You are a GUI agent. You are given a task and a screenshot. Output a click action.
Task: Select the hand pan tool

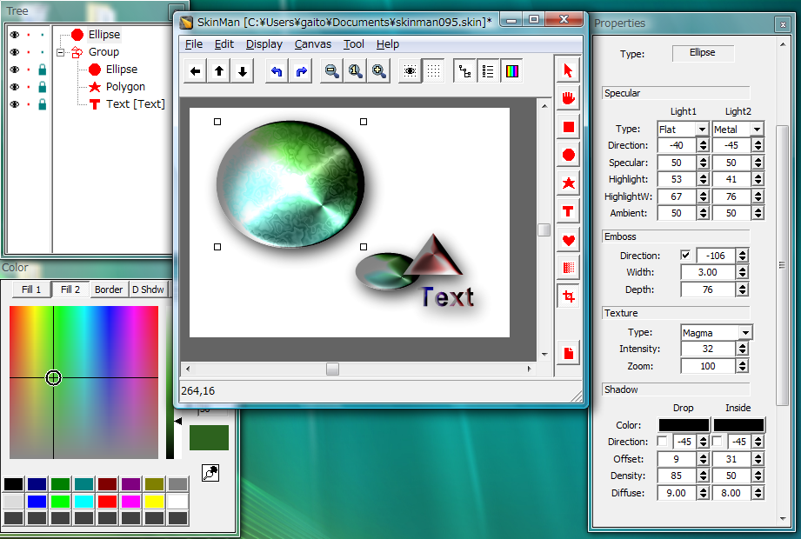point(568,98)
